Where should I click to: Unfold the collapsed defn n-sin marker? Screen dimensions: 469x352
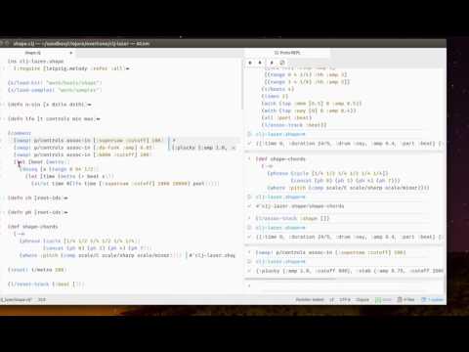[x=89, y=105]
